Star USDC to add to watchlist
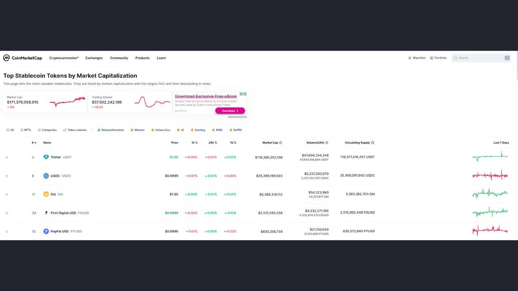This screenshot has height=291, width=518. point(7,176)
